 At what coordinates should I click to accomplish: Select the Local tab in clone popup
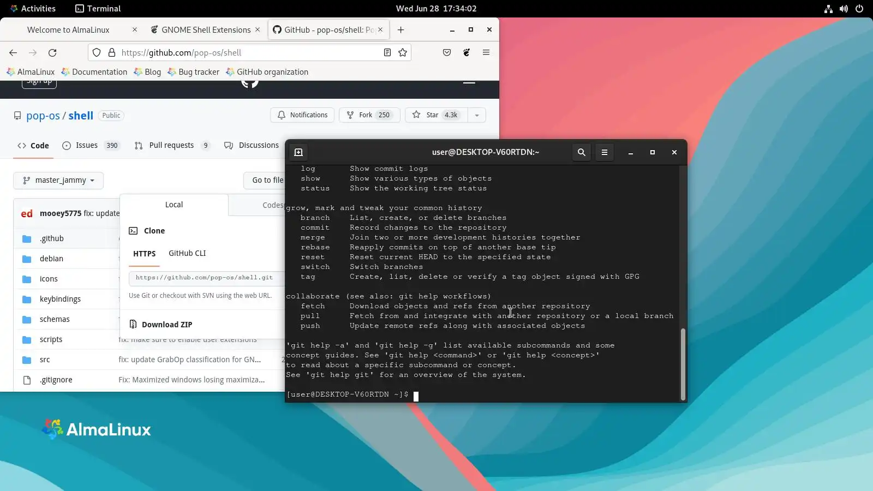[174, 205]
